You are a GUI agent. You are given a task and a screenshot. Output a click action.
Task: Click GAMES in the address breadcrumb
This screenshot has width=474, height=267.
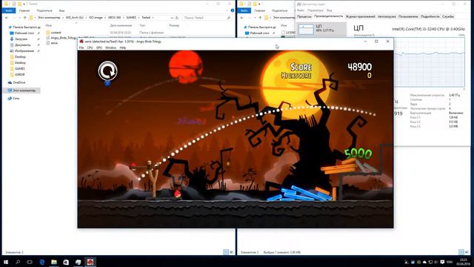[131, 18]
